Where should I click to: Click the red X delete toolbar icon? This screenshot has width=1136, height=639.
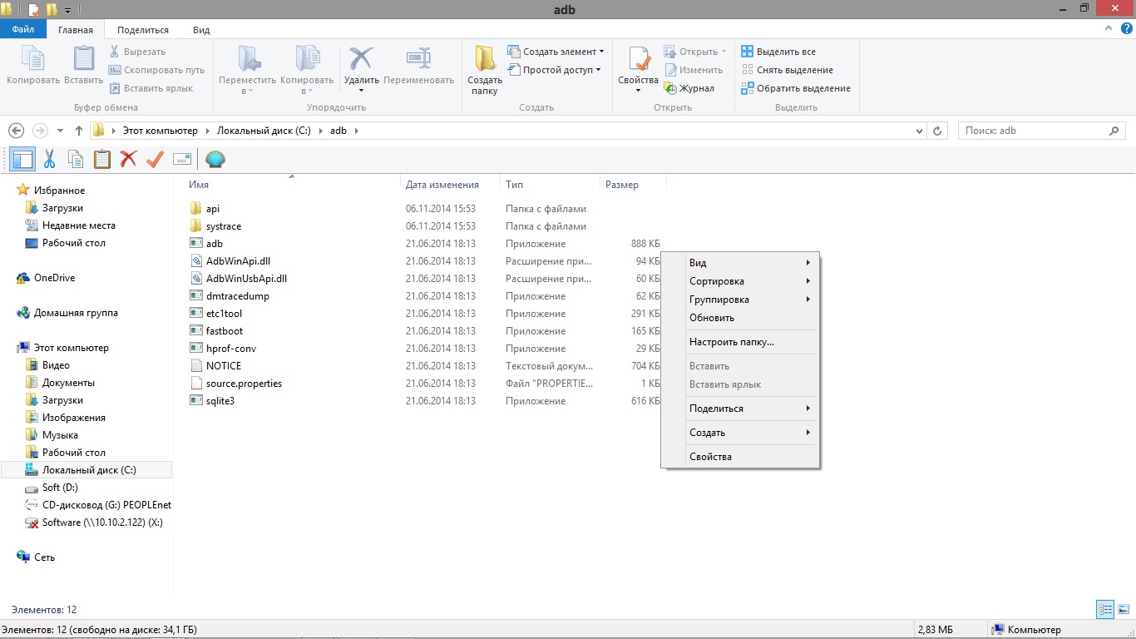point(128,159)
